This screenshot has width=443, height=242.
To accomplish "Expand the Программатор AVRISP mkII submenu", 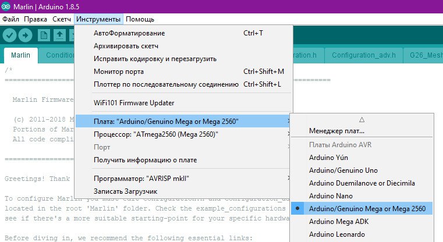I will point(183,179).
